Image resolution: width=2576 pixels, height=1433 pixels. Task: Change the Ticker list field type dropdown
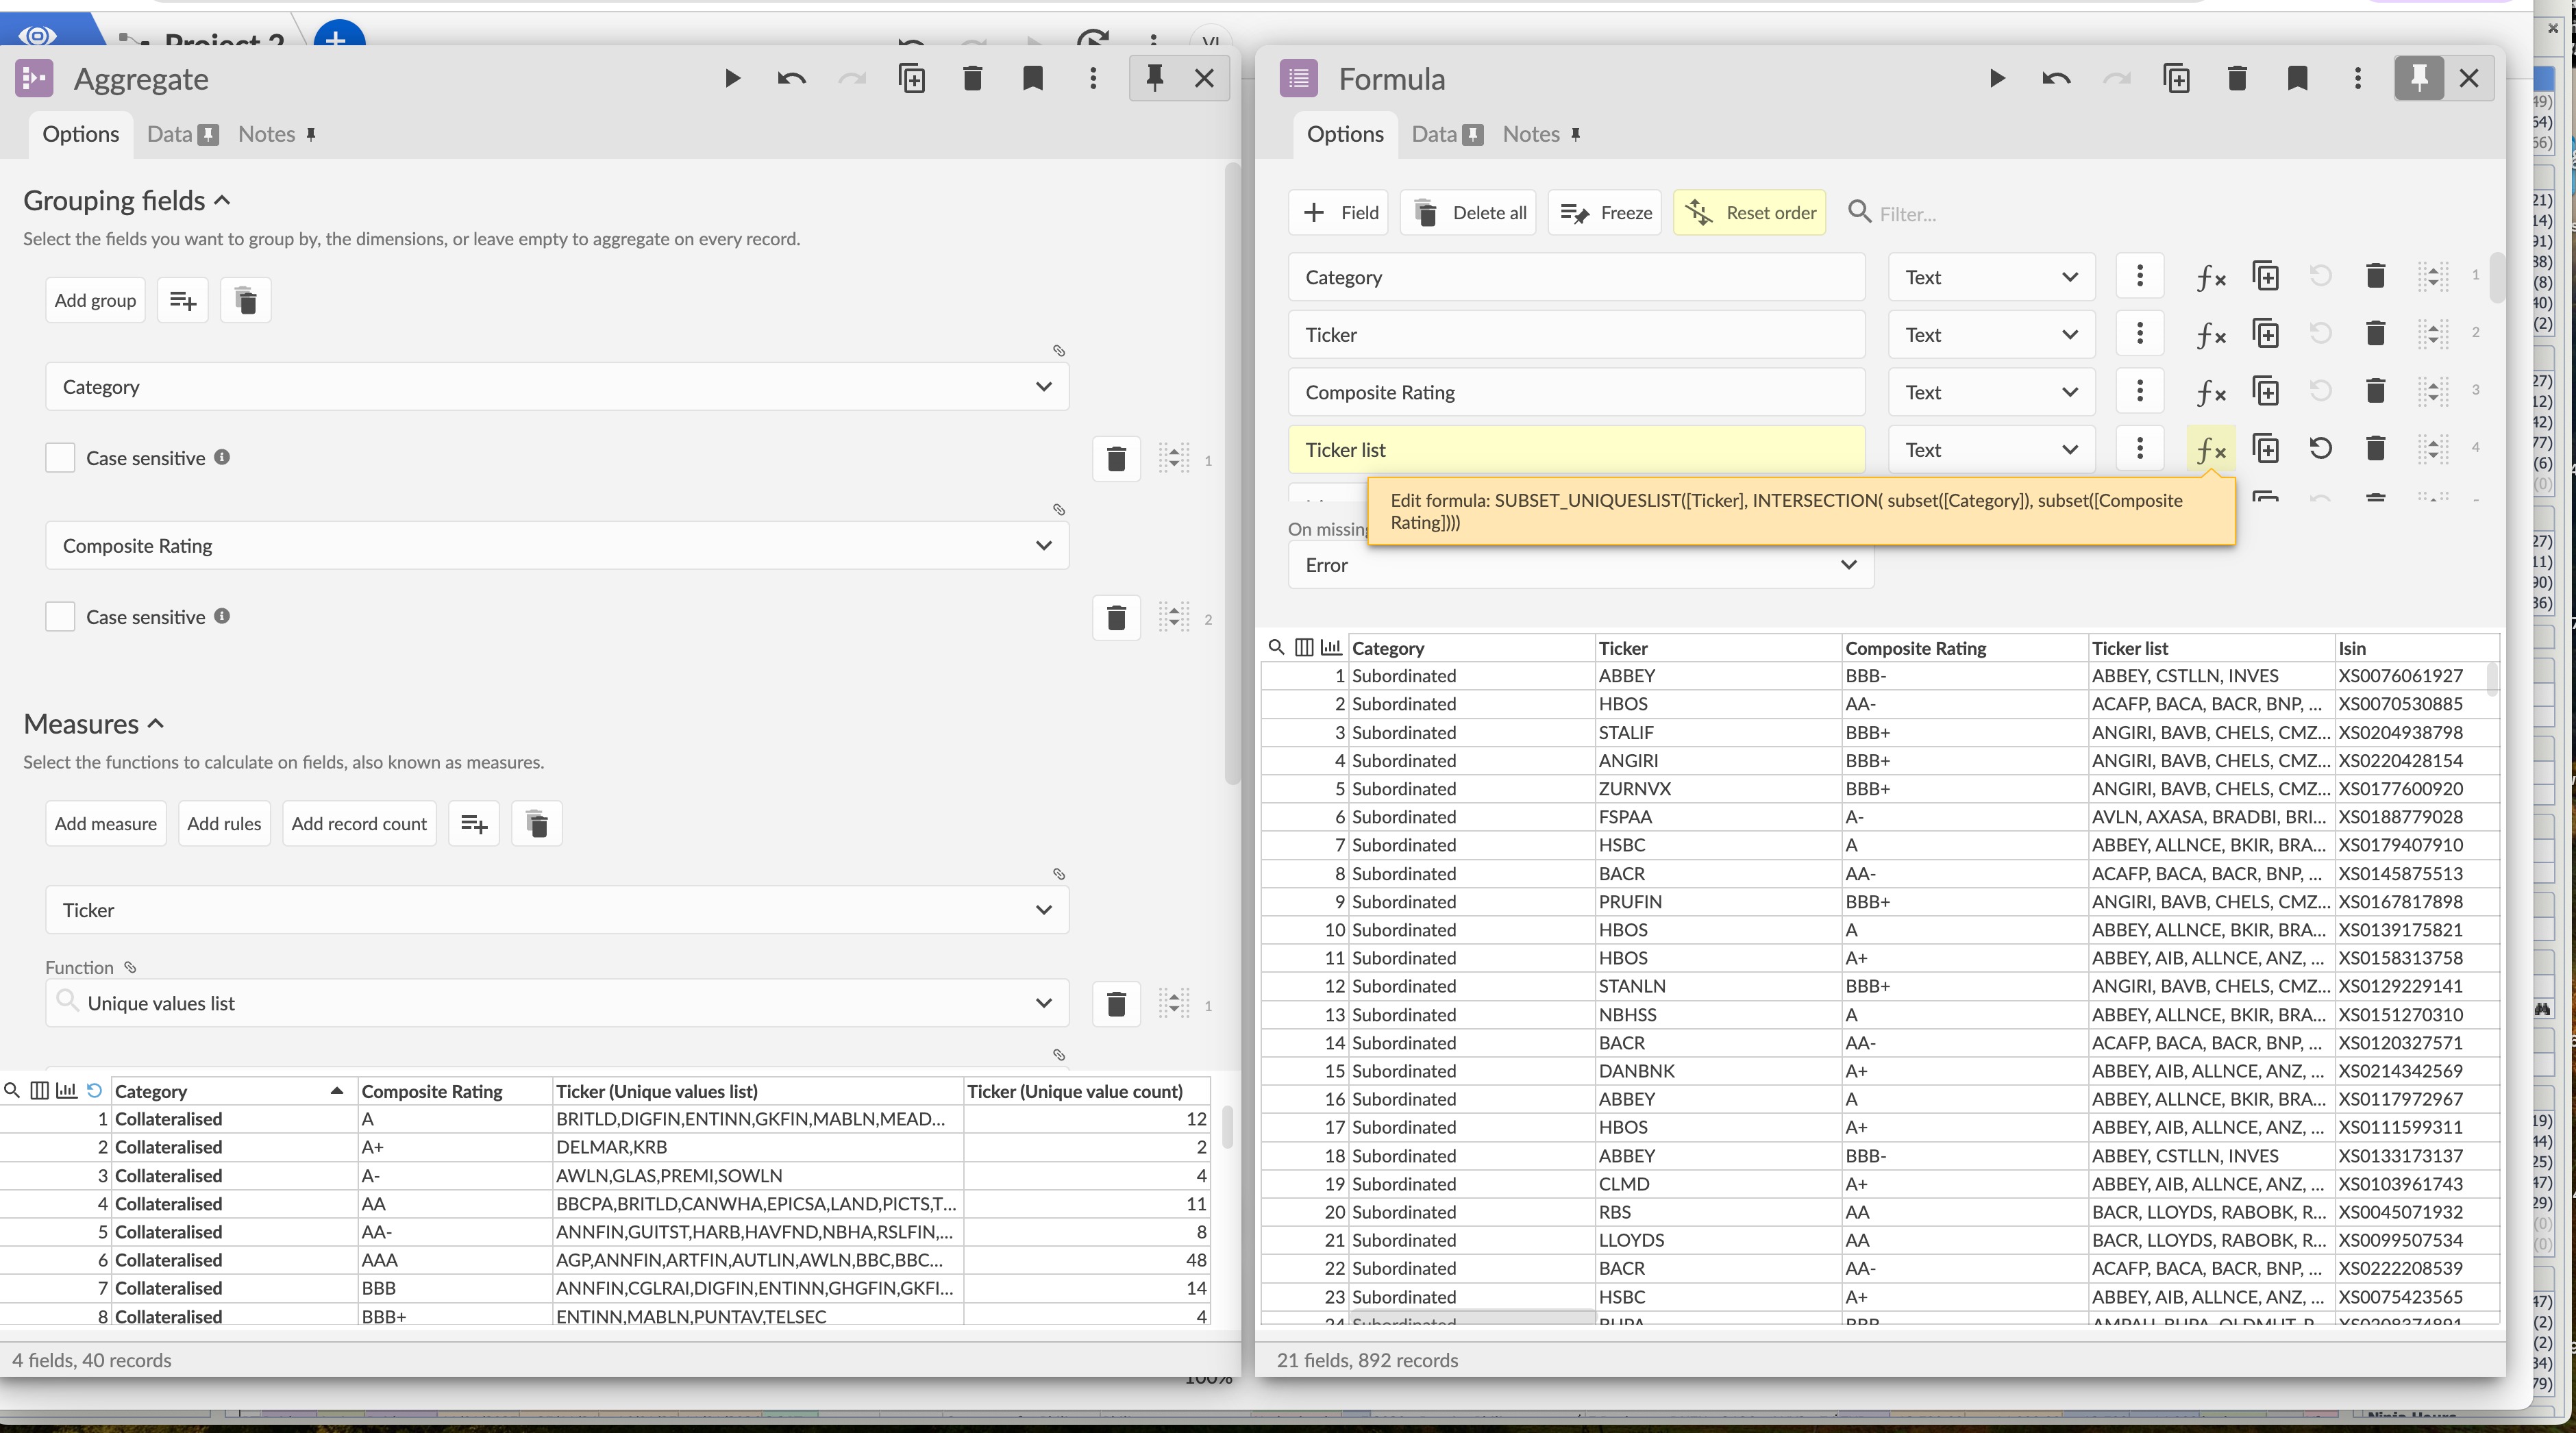(x=1991, y=450)
